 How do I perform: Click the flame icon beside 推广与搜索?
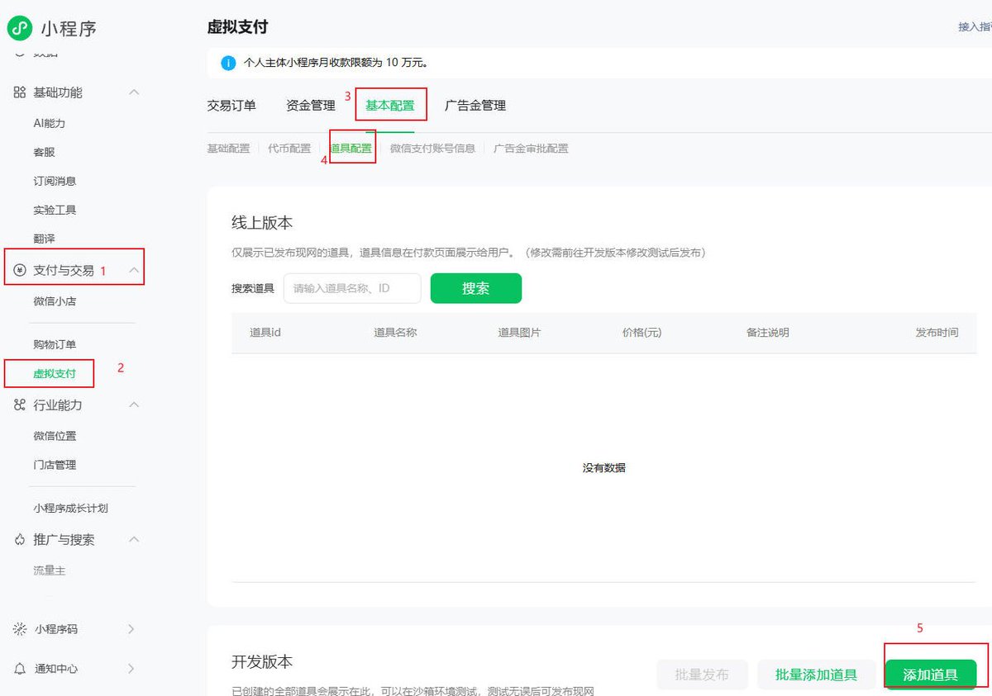coord(20,539)
